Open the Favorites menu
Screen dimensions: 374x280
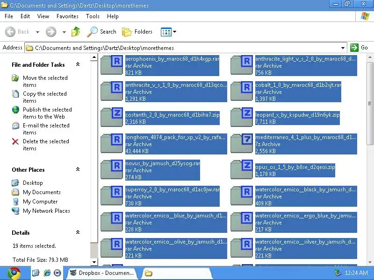coord(67,16)
